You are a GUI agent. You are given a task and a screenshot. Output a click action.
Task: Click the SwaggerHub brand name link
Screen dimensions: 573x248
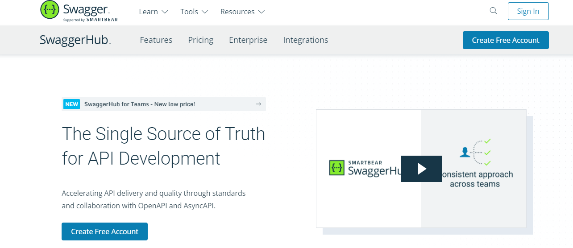click(x=75, y=40)
